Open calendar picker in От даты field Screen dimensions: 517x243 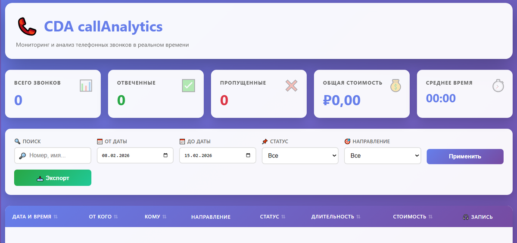click(166, 155)
